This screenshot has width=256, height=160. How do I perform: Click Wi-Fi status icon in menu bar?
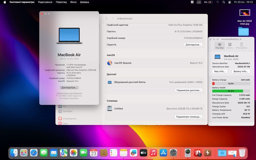click(218, 2)
